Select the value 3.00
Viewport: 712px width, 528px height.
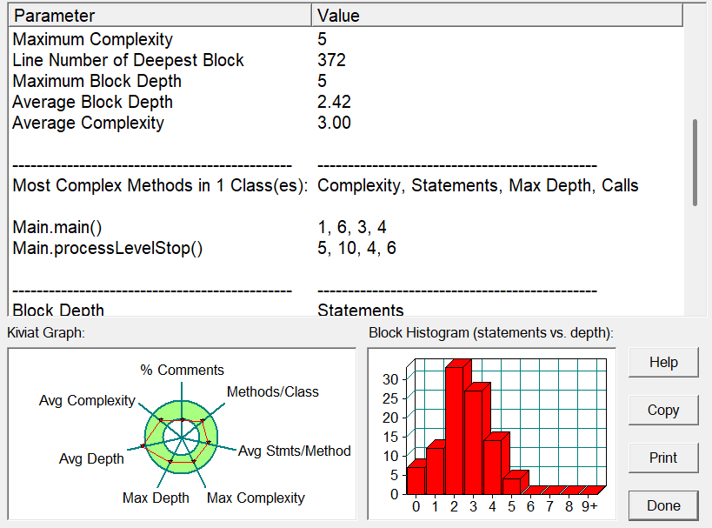click(334, 123)
